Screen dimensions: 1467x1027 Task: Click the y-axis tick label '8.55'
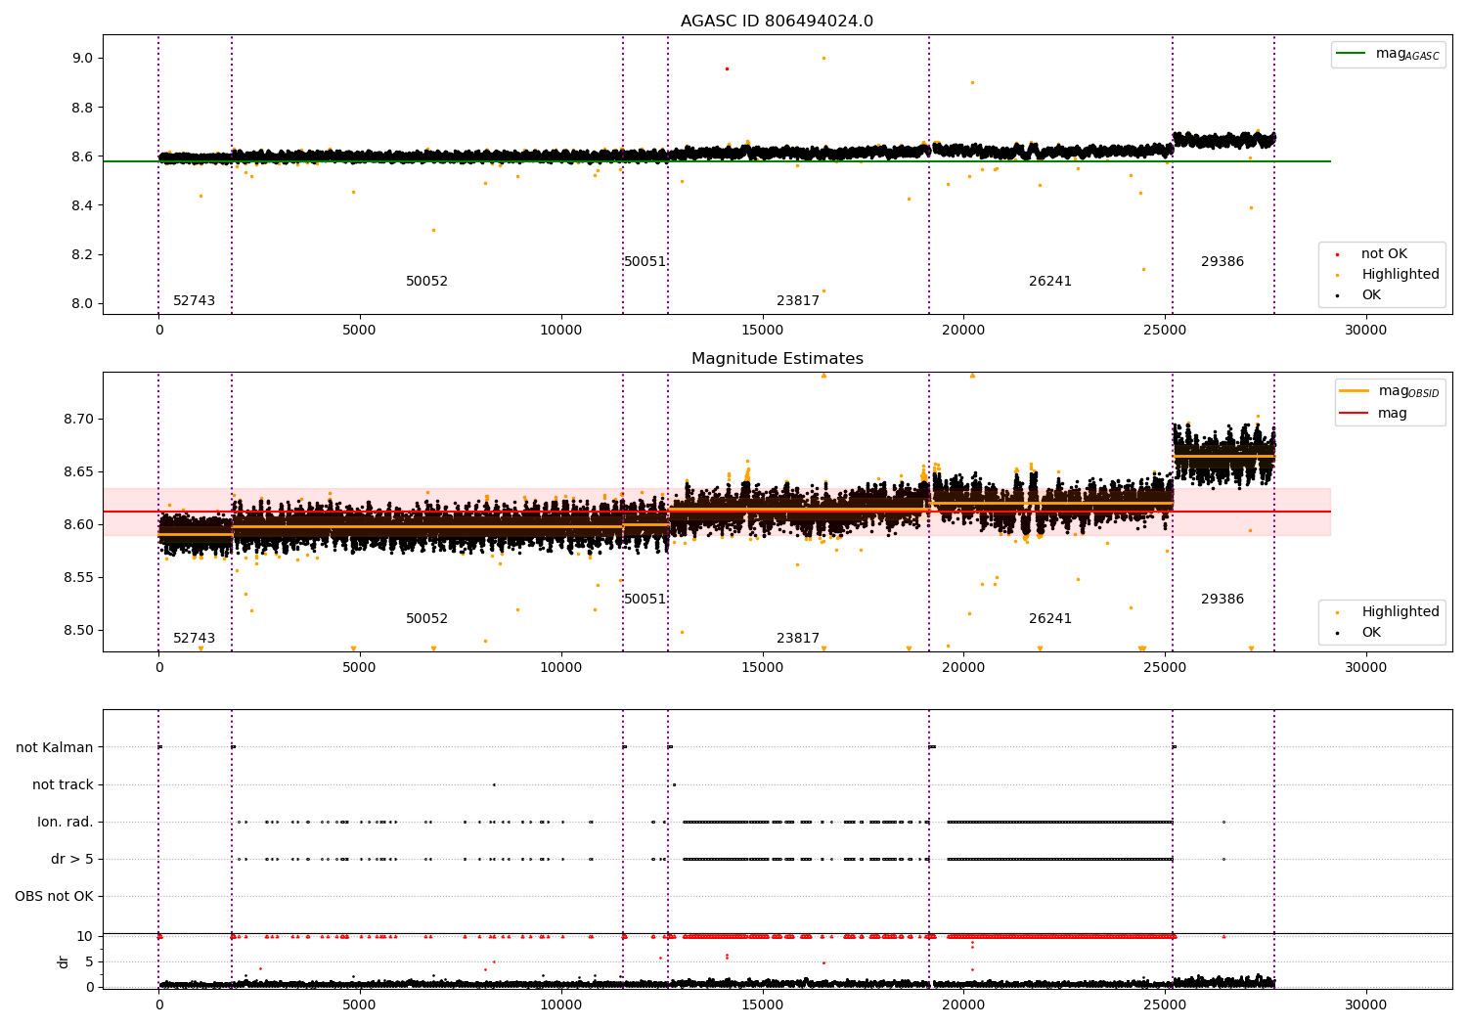78,578
